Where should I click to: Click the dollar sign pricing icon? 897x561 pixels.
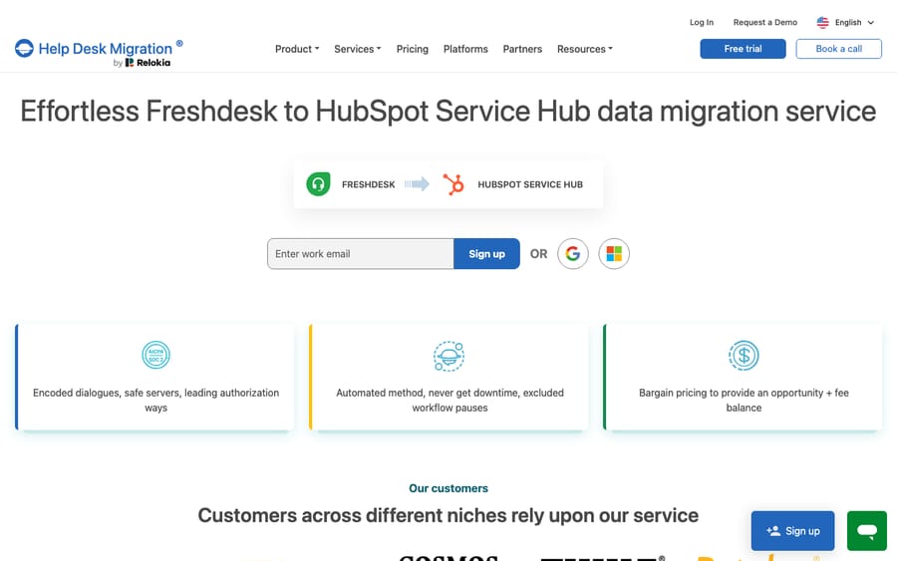(x=744, y=355)
